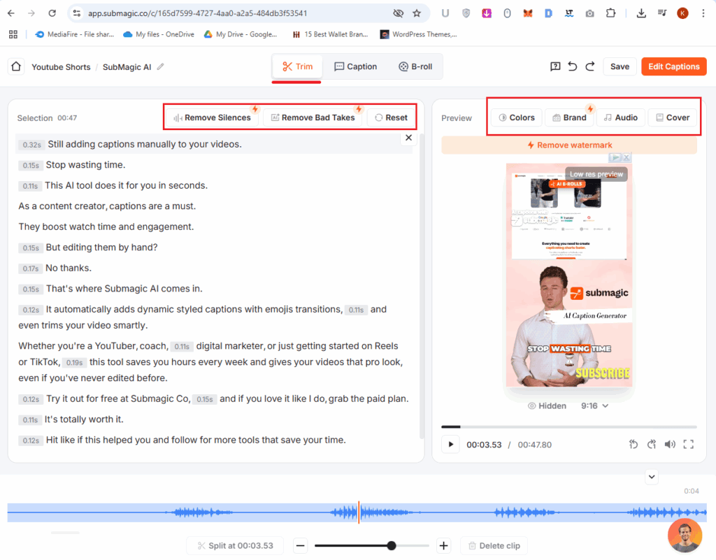This screenshot has width=716, height=560.
Task: Switch to the B-roll tab
Action: click(415, 66)
